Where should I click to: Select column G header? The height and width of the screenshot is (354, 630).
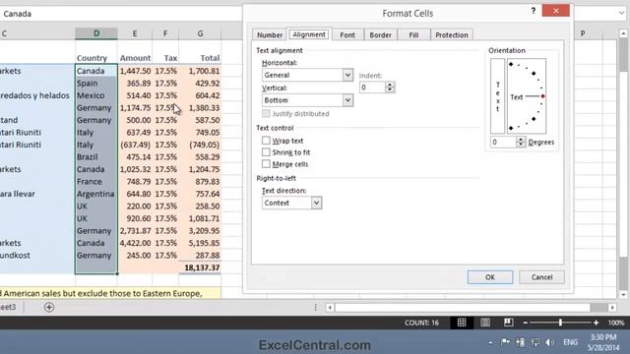click(x=200, y=33)
